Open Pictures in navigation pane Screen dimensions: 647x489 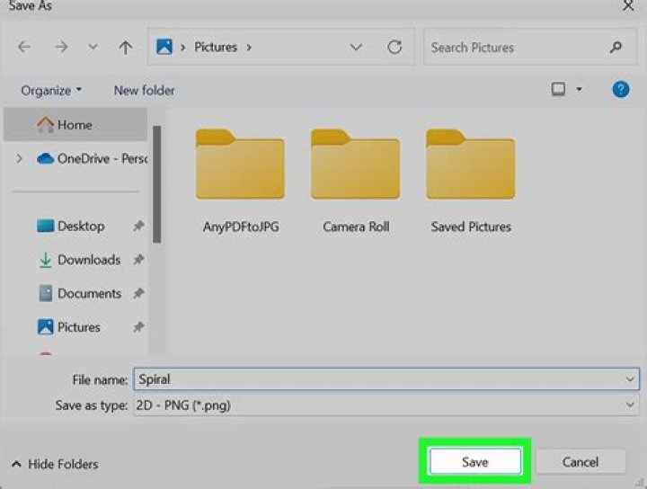coord(69,327)
